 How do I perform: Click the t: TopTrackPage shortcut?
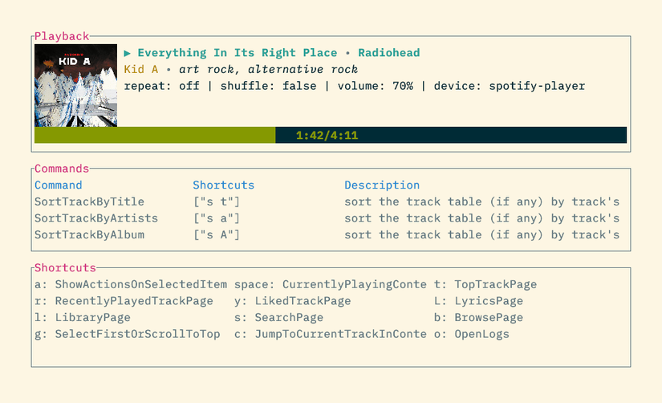coord(485,284)
